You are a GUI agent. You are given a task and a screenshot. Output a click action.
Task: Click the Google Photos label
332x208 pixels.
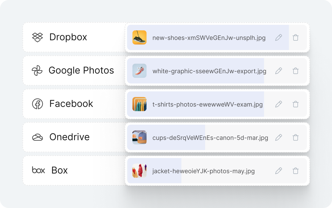(x=81, y=70)
